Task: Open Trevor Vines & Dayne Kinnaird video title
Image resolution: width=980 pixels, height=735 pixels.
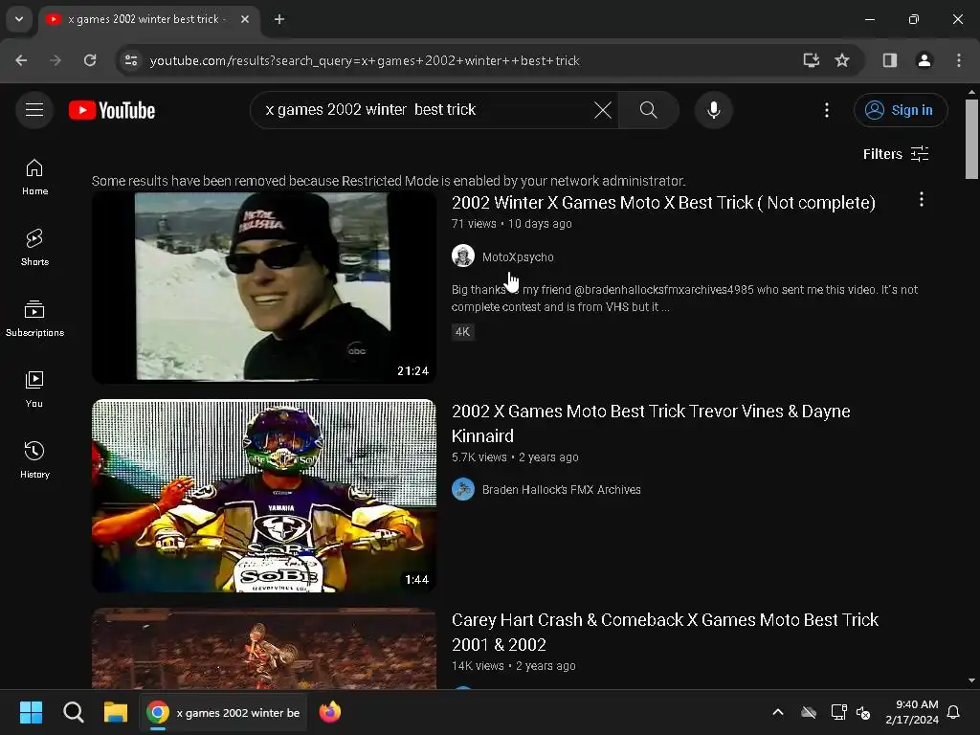Action: pyautogui.click(x=651, y=423)
